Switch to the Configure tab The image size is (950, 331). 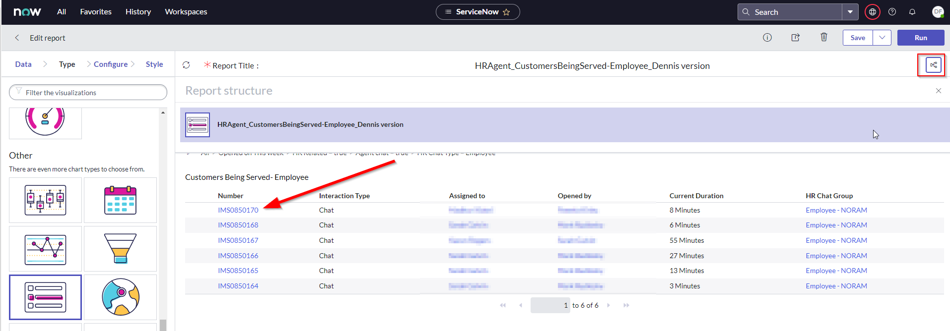point(111,64)
